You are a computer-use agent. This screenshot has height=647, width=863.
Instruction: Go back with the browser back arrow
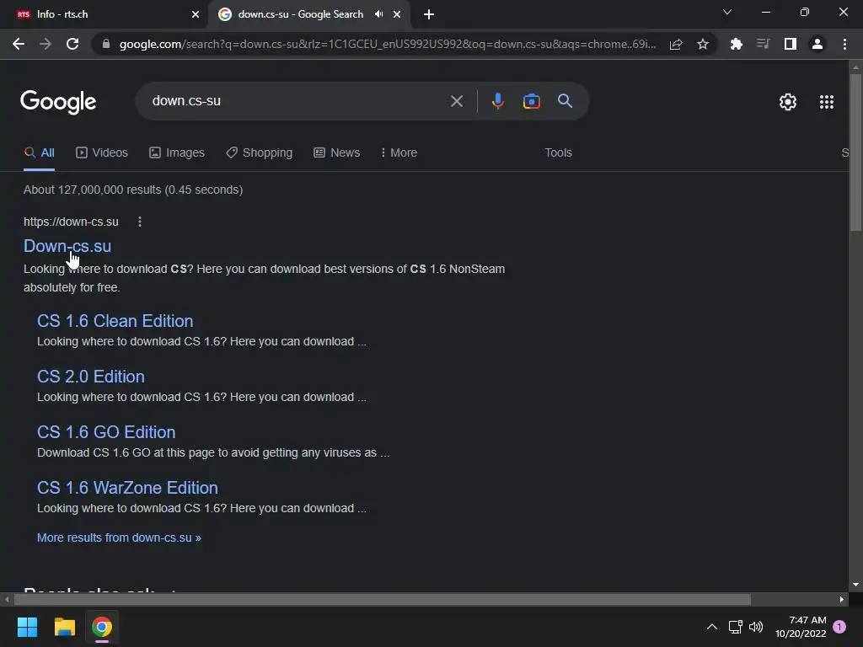[x=19, y=44]
